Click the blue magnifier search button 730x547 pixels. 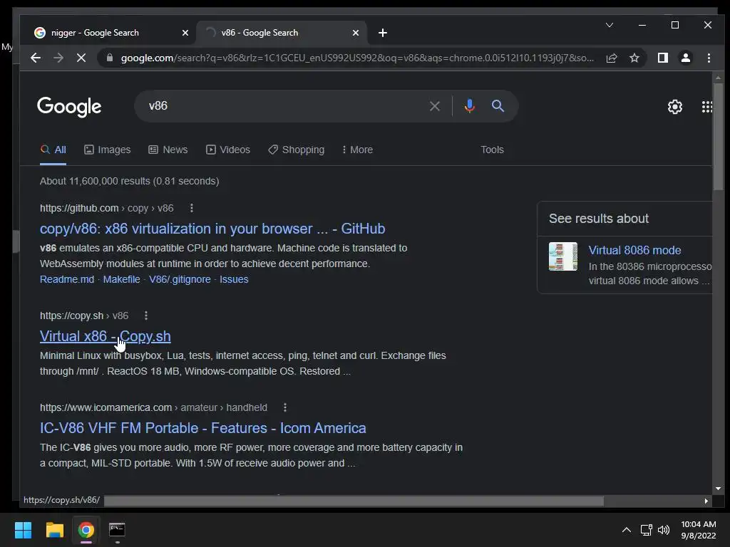click(498, 106)
